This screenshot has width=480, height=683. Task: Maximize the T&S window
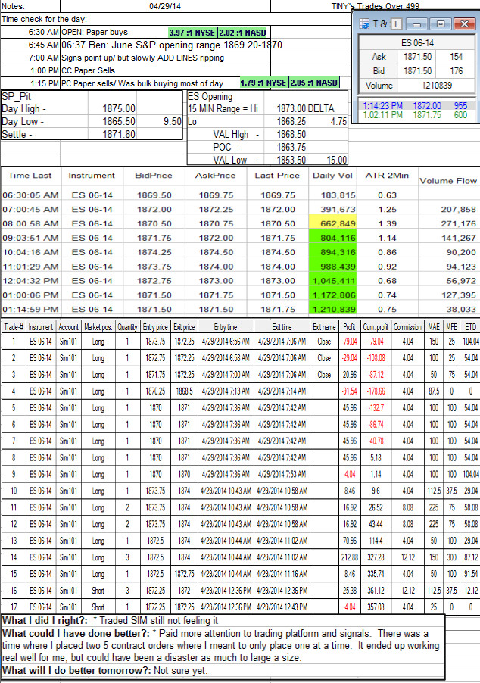(x=441, y=24)
